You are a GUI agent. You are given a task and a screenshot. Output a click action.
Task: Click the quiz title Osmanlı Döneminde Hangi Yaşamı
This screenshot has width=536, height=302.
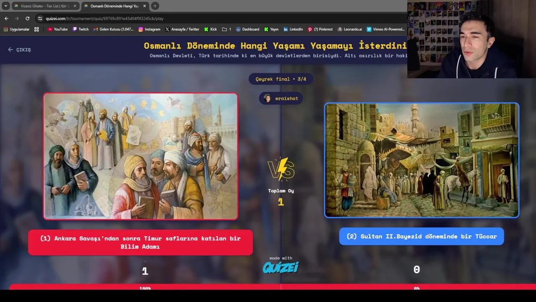click(275, 46)
